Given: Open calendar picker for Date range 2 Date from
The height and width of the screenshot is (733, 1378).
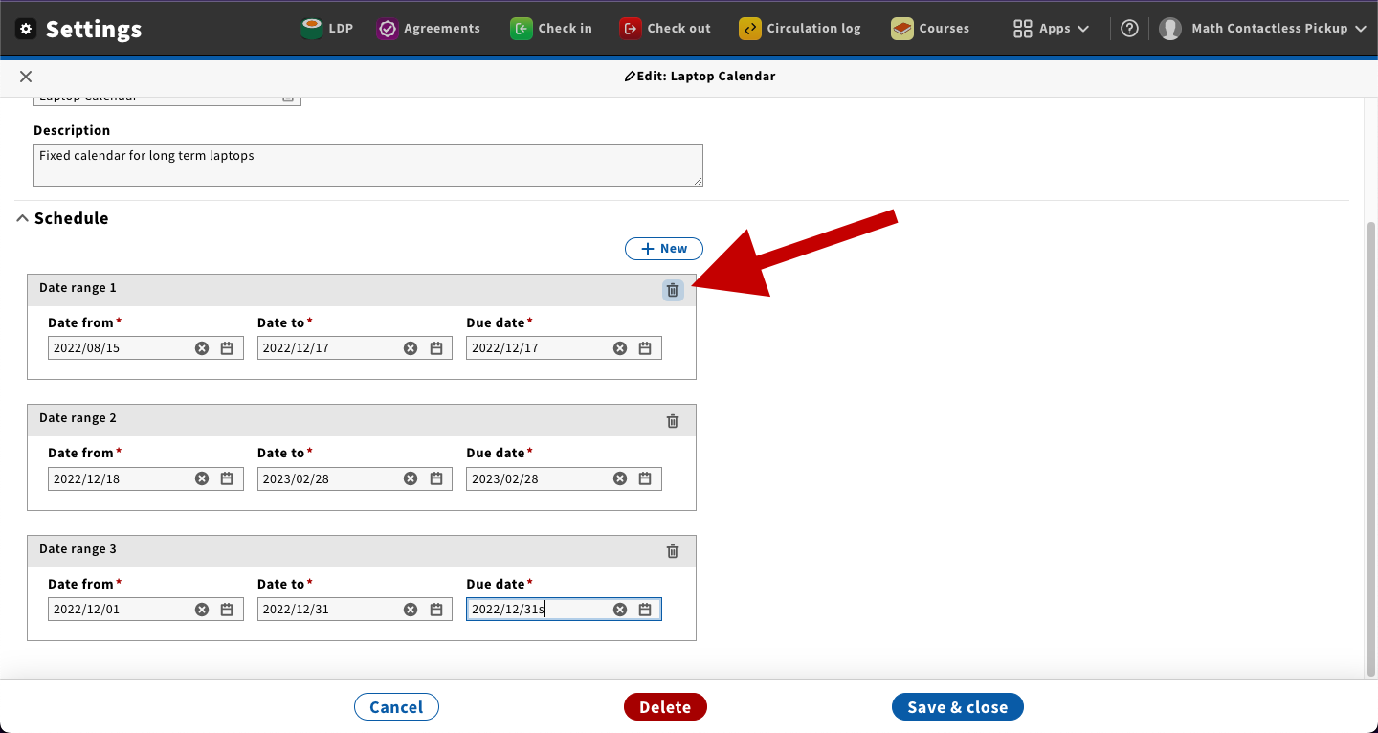Looking at the screenshot, I should point(227,478).
